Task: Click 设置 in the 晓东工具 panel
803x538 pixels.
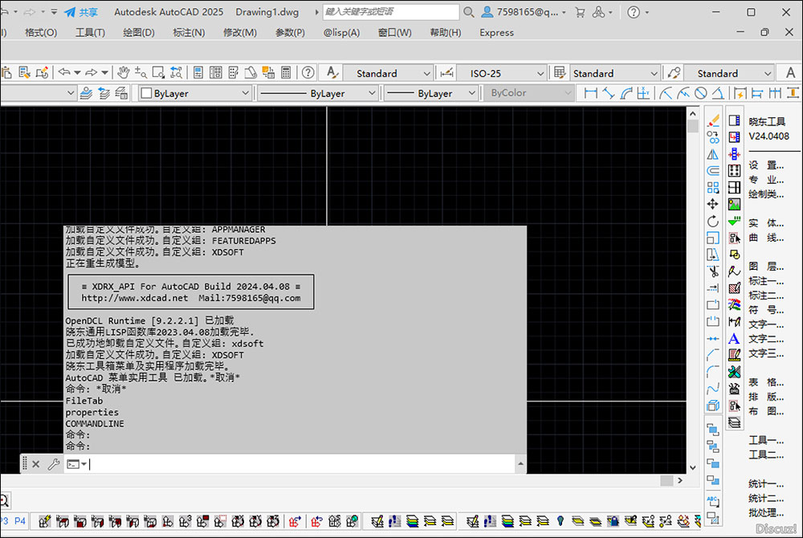Action: click(765, 165)
